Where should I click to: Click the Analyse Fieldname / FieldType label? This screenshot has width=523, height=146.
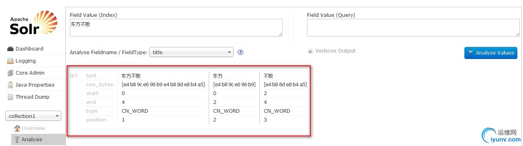click(x=108, y=53)
